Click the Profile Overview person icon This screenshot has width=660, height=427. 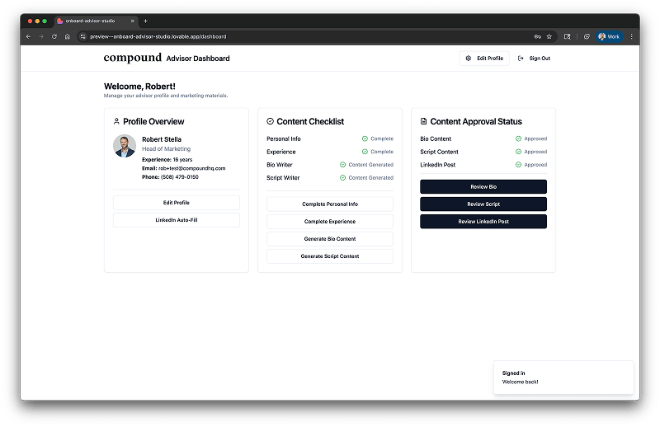coord(116,121)
